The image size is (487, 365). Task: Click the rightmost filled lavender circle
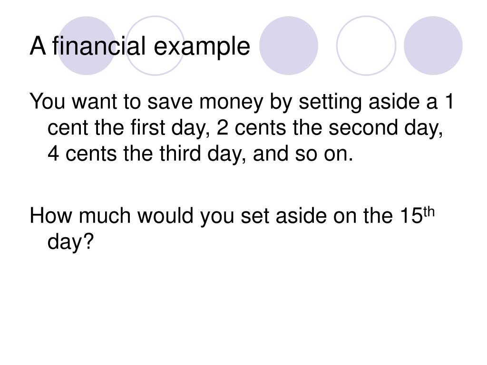tap(433, 46)
